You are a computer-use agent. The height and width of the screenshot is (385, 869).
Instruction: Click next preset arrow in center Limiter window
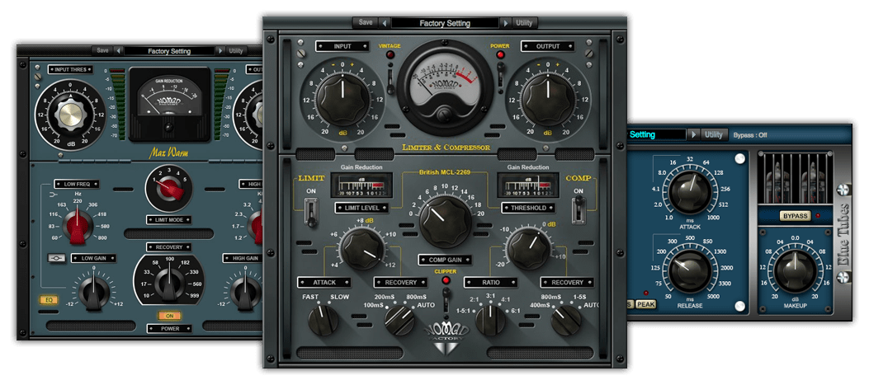click(505, 23)
